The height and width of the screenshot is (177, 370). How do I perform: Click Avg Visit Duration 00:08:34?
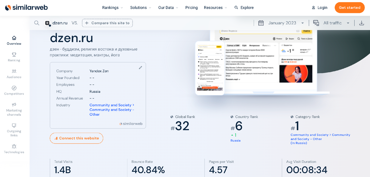307,170
